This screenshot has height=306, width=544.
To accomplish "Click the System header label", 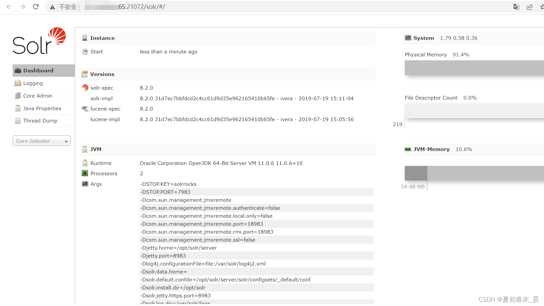I will pyautogui.click(x=424, y=38).
